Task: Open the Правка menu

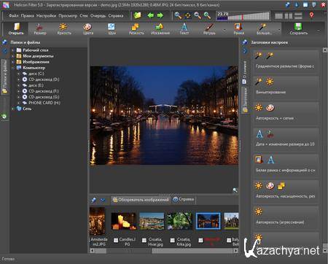Action: pos(27,16)
